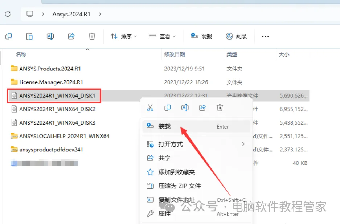Select the ANSYS2024R1_WINX64_DISK2 file

point(57,109)
